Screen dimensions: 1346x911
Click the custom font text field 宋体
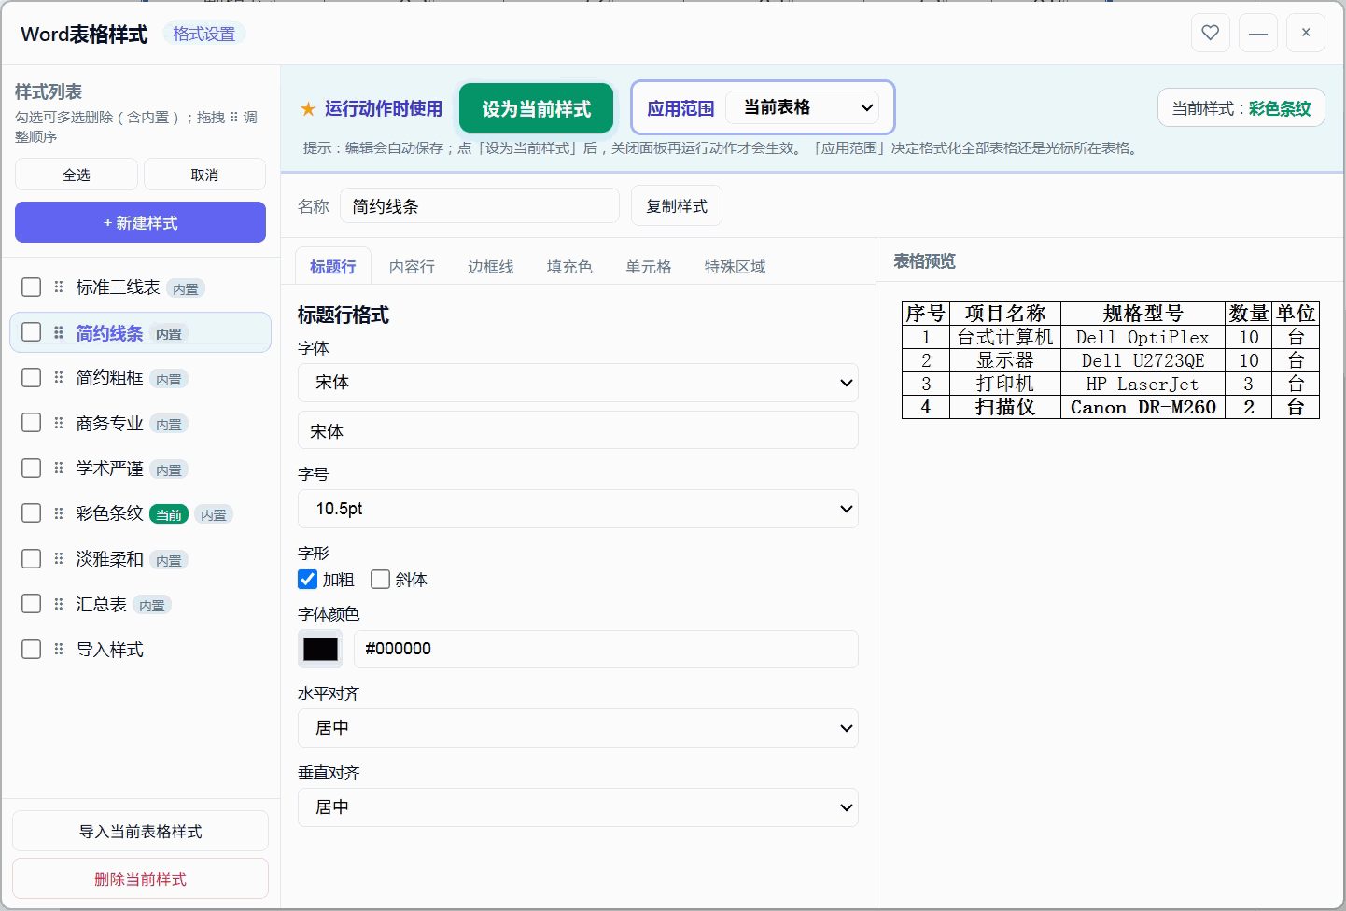[x=578, y=430]
